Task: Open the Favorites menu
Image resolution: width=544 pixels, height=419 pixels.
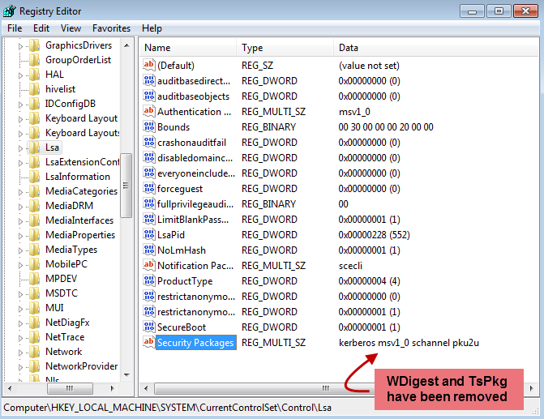Action: [111, 28]
